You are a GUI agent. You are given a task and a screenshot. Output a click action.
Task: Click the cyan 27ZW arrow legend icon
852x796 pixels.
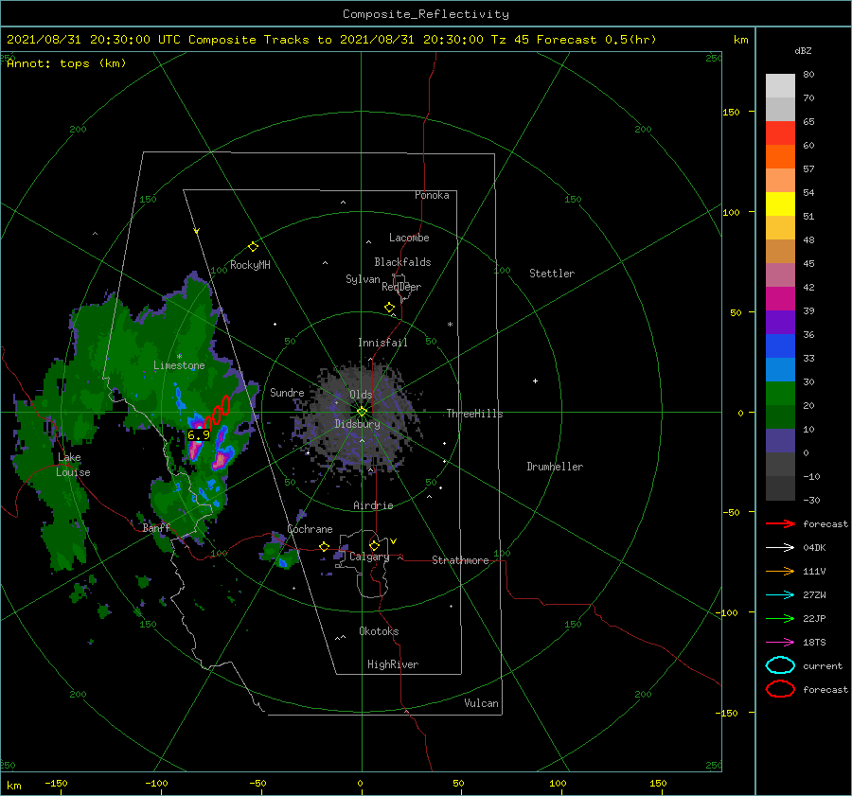pyautogui.click(x=780, y=595)
